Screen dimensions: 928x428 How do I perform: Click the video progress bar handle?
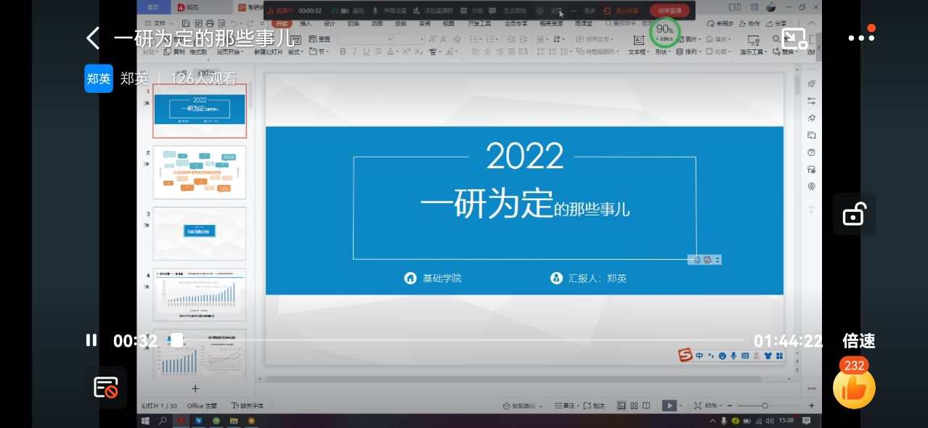coord(176,340)
